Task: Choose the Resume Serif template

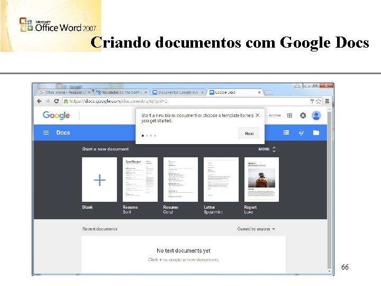Action: [x=140, y=180]
